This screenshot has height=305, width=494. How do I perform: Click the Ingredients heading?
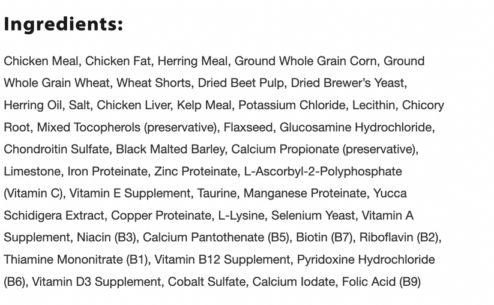coord(63,24)
